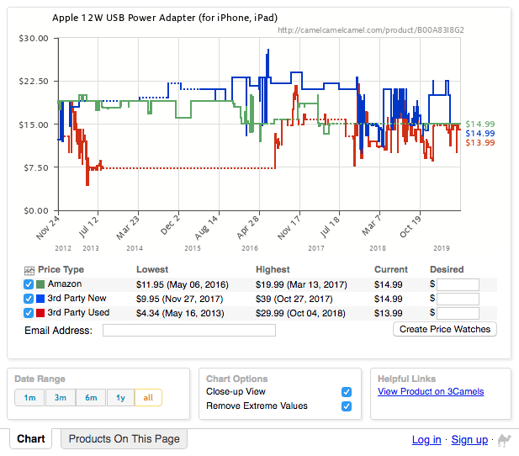Select the 3m date range

click(x=61, y=397)
